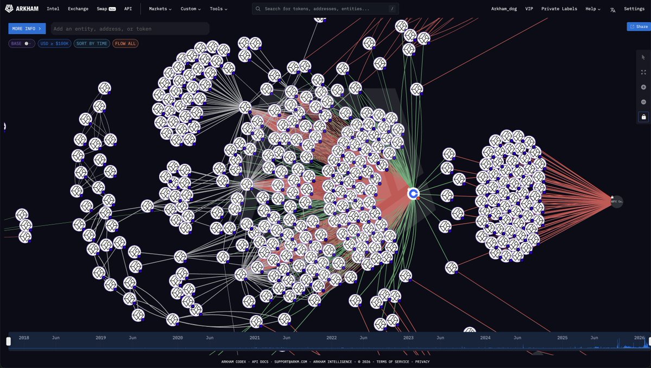The height and width of the screenshot is (368, 651).
Task: Select the pointer cursor tool
Action: click(643, 57)
